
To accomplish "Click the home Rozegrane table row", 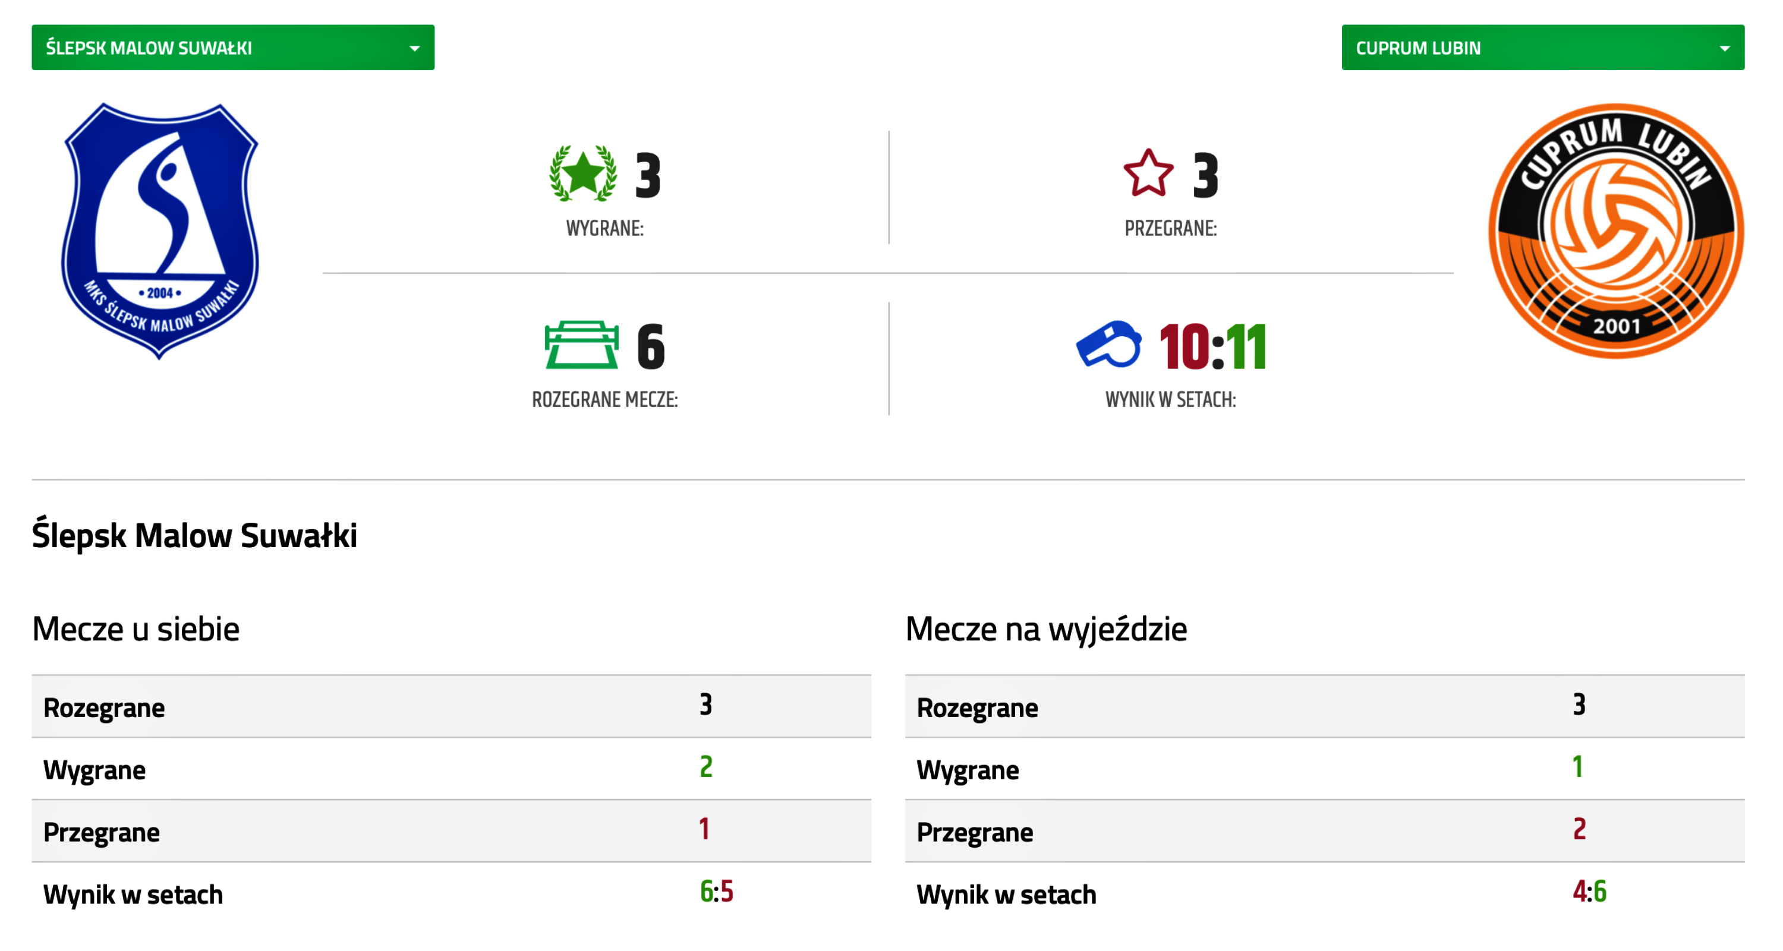I will (451, 706).
